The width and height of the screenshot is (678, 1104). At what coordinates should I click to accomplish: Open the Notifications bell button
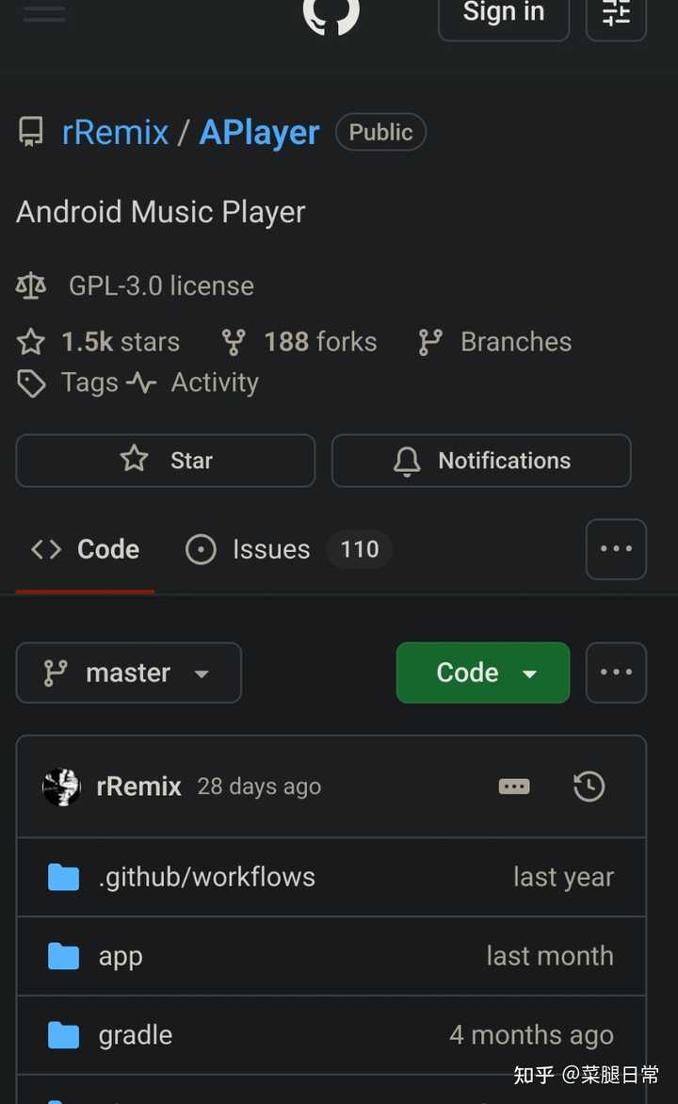point(481,461)
